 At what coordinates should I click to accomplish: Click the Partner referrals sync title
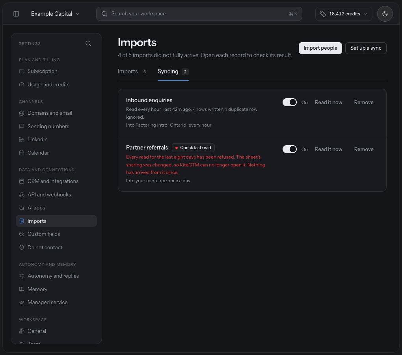tap(147, 148)
